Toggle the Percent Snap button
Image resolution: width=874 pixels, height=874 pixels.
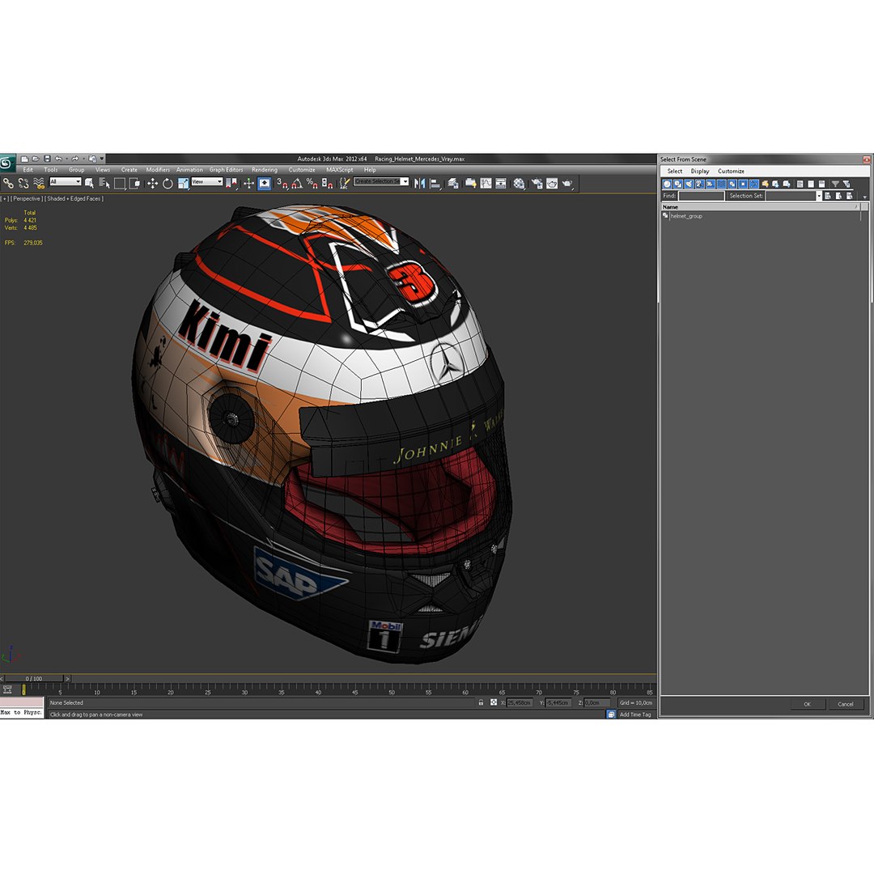tap(312, 183)
